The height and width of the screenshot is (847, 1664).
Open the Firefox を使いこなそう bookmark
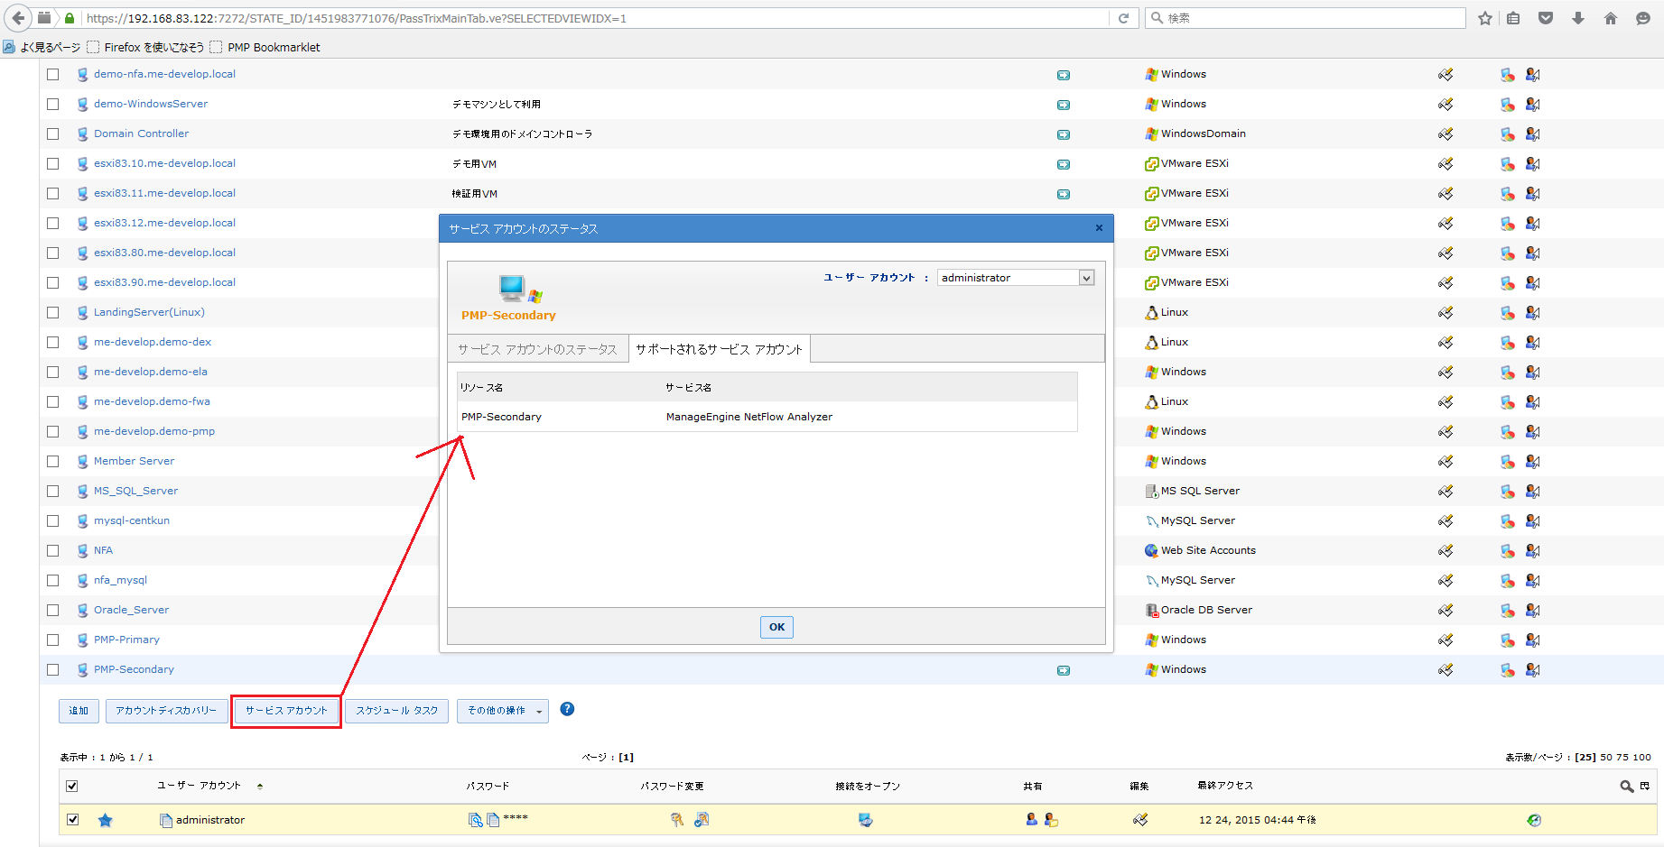click(x=145, y=47)
